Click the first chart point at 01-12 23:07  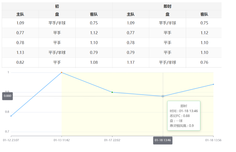[x=11, y=116]
